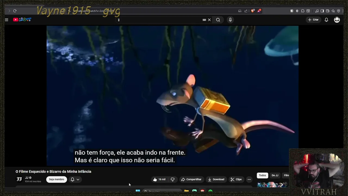Open the YouTube hamburger guide menu
The width and height of the screenshot is (348, 196).
(x=7, y=20)
